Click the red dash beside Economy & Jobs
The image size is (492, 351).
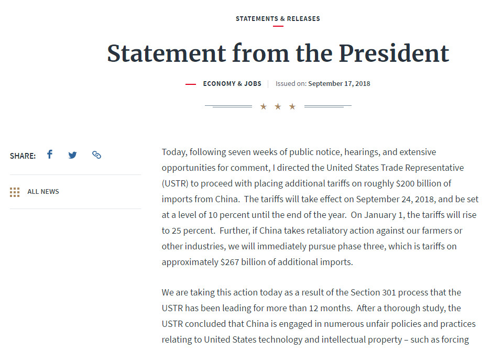(191, 84)
